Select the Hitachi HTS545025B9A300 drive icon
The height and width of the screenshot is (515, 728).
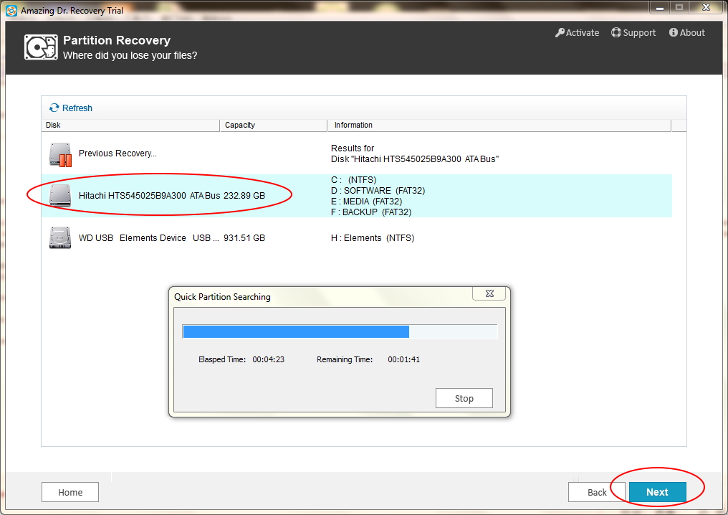point(60,195)
